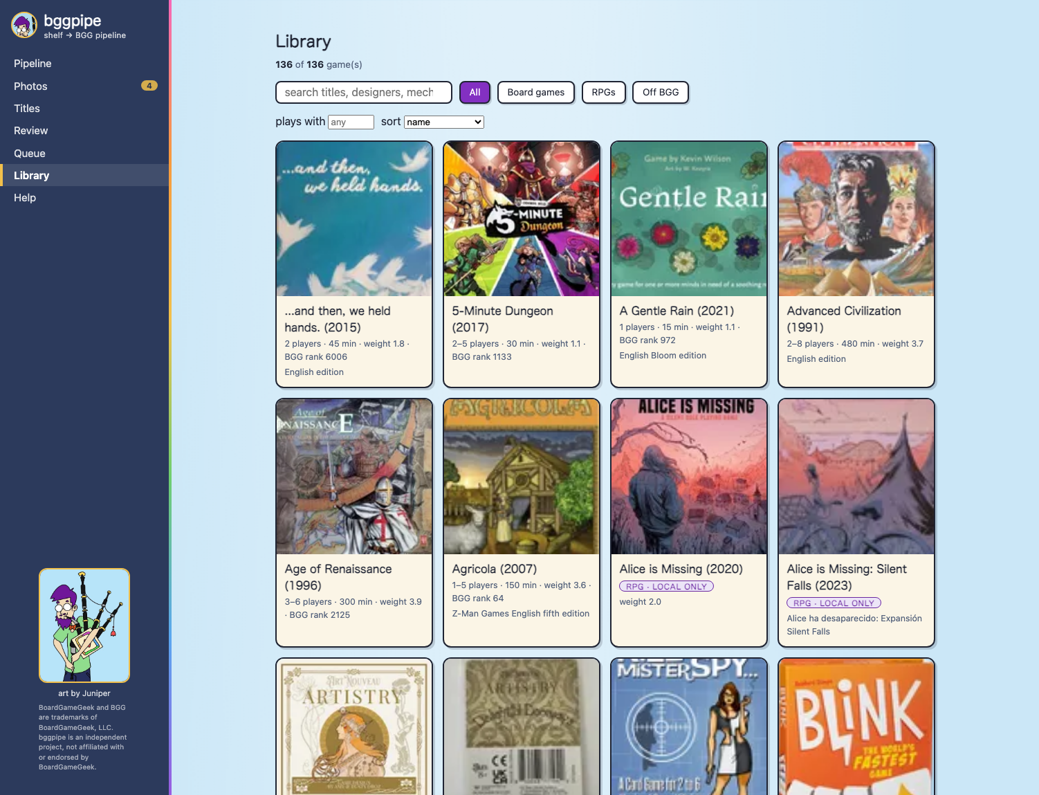This screenshot has height=795, width=1039.
Task: Click the 'Alice is Missing (2020)' title
Action: click(681, 569)
